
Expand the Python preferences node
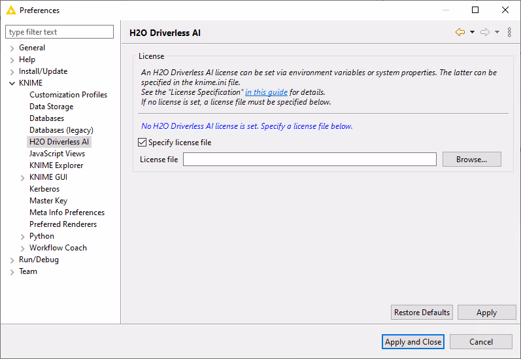pos(22,237)
